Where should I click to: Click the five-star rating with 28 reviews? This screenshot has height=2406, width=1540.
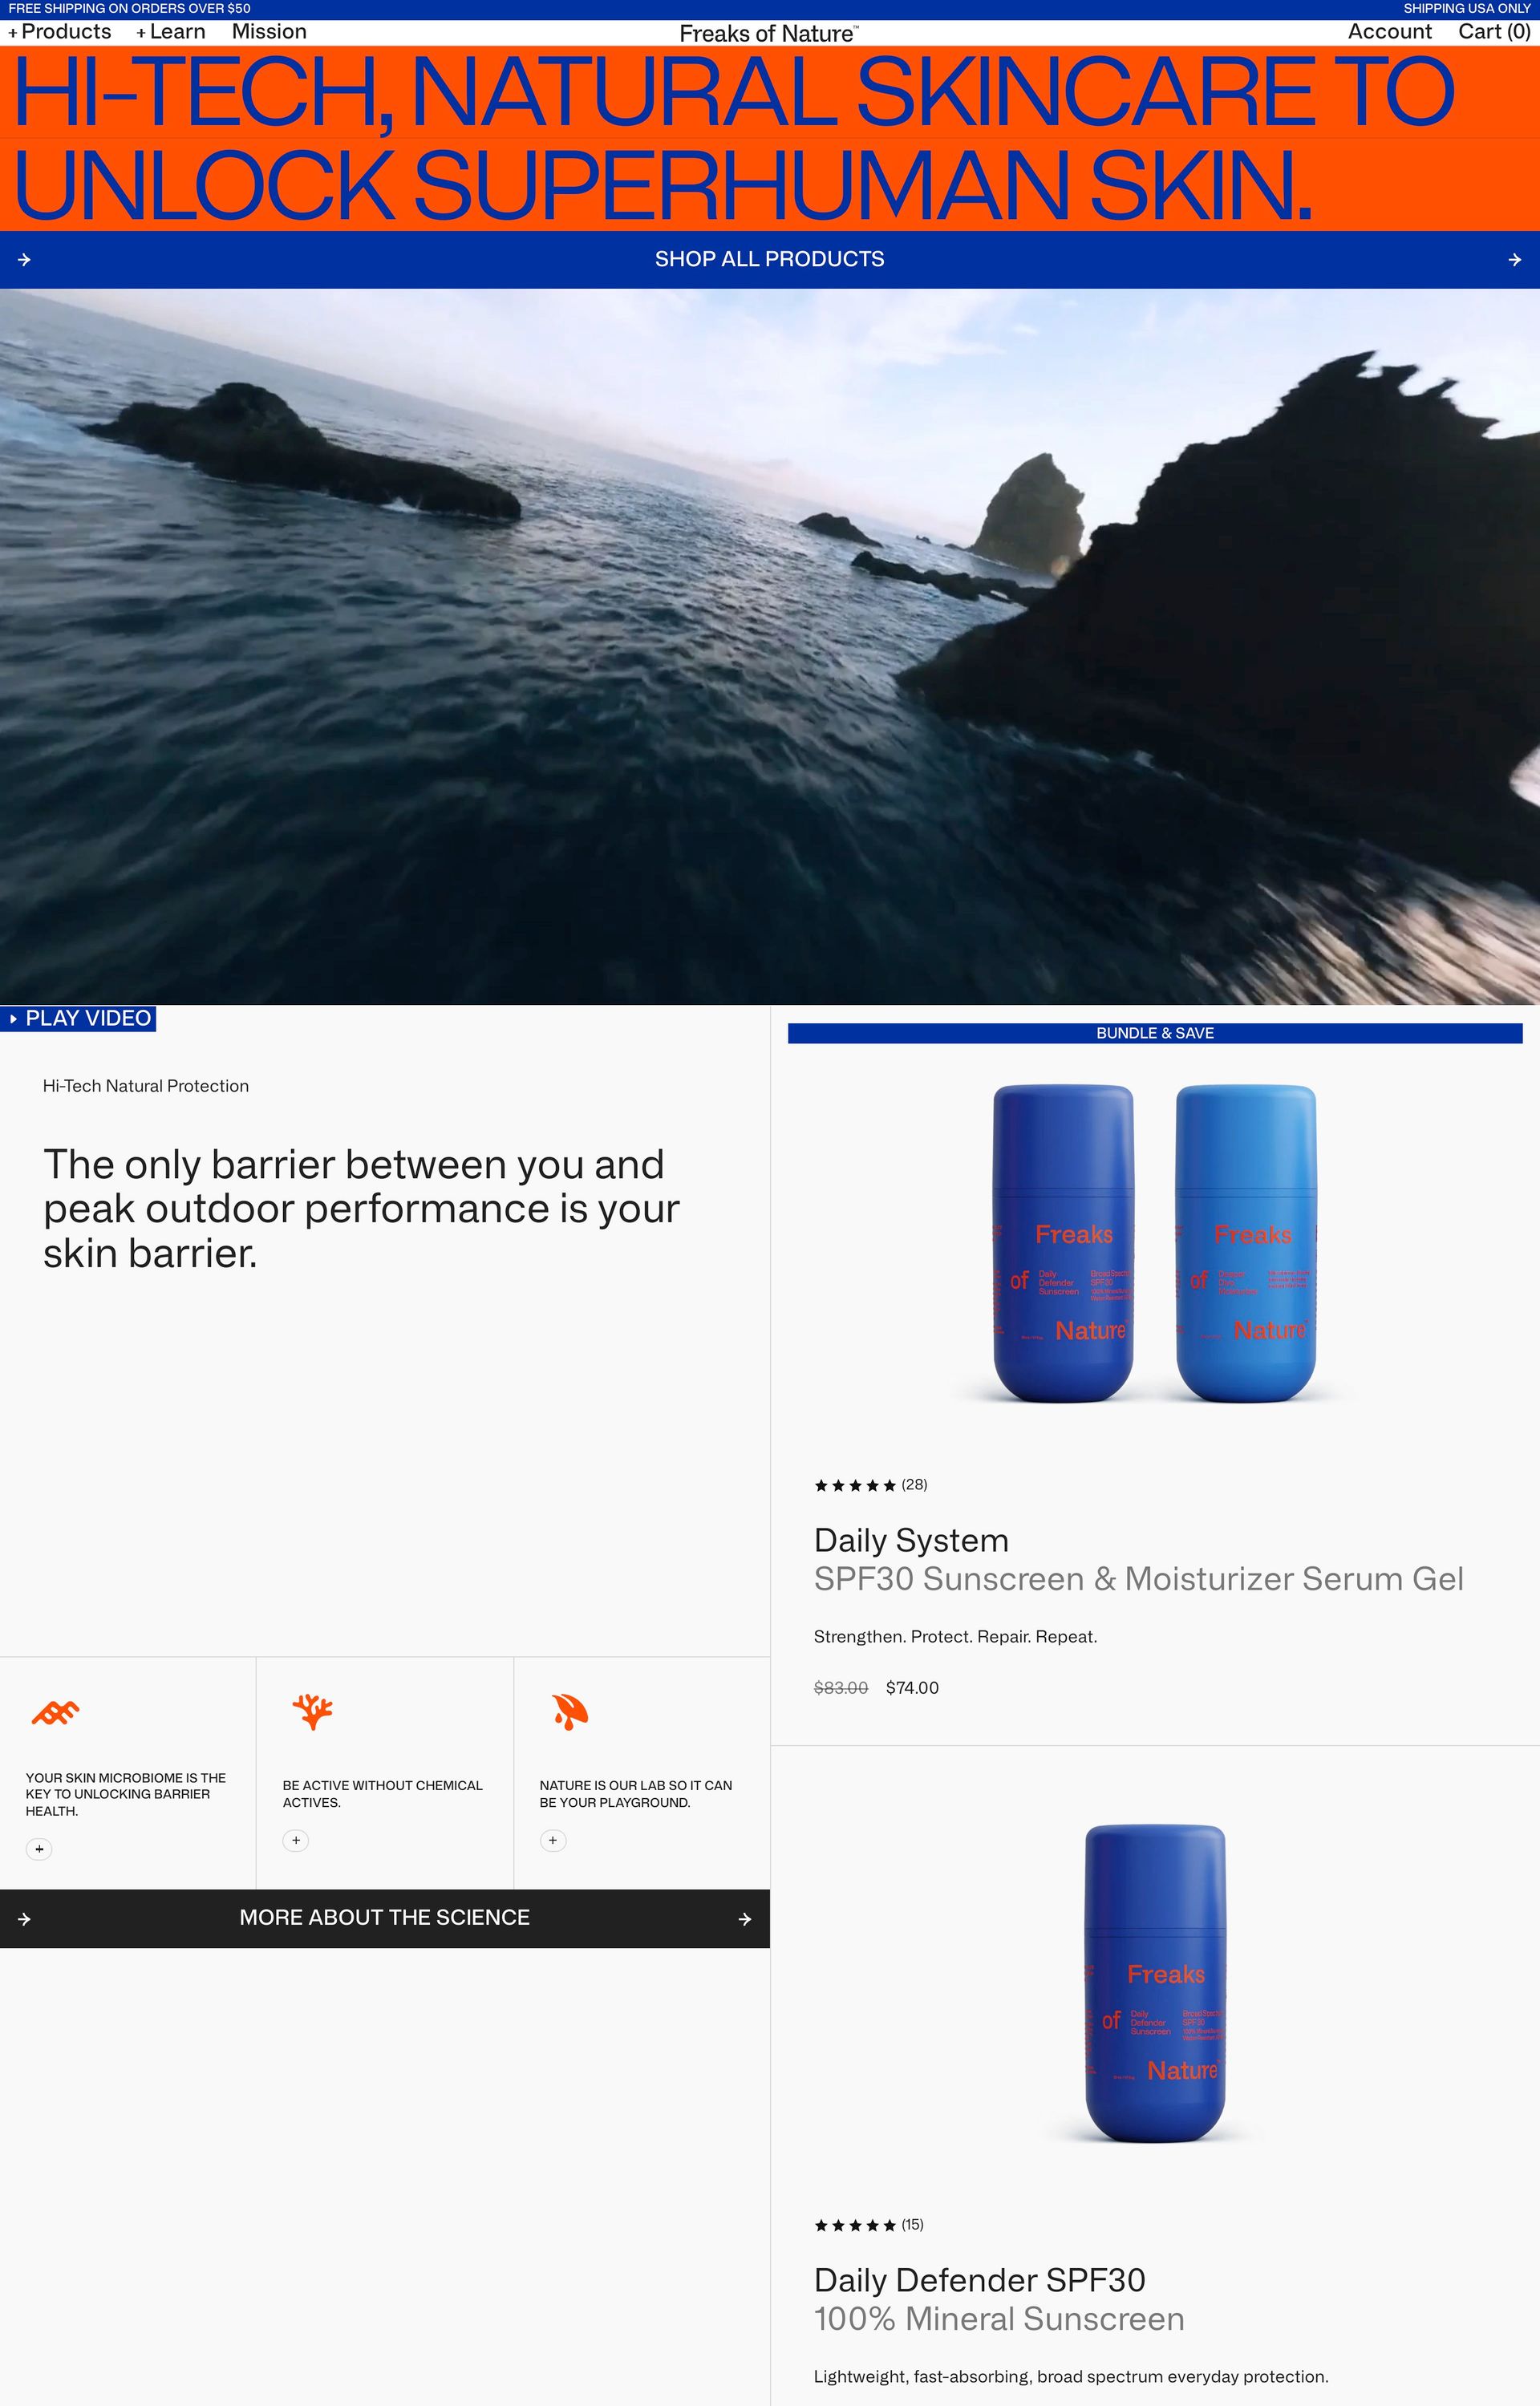[x=870, y=1485]
